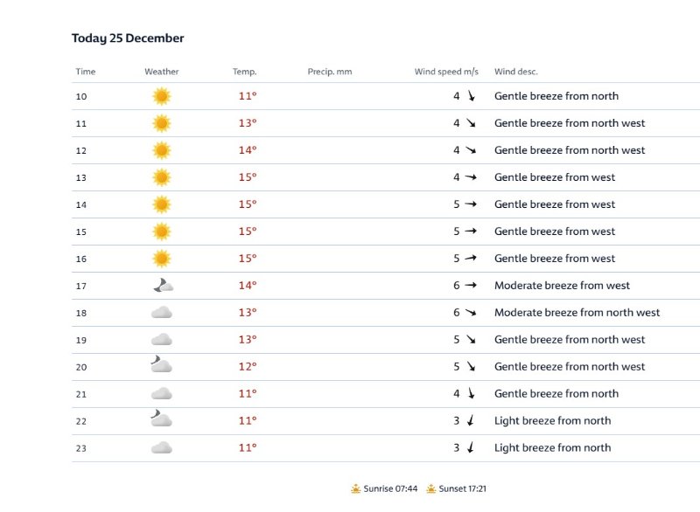
Task: Click the sunny icon in the hour 16 row
Action: tap(162, 259)
